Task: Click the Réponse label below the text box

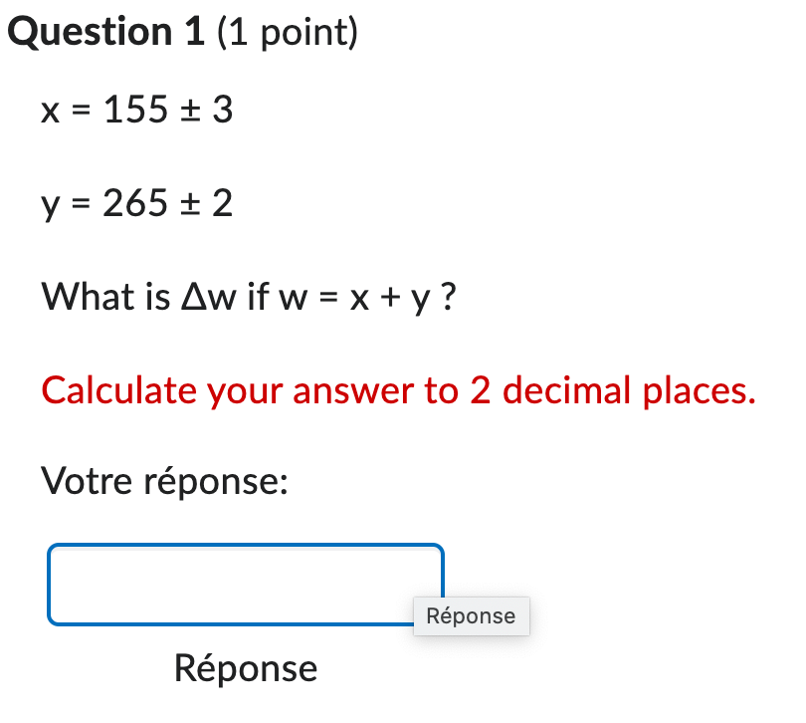Action: (x=245, y=668)
